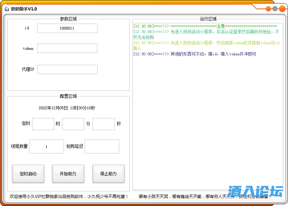
Task: Close the window with large orange circle
Action: click(282, 9)
